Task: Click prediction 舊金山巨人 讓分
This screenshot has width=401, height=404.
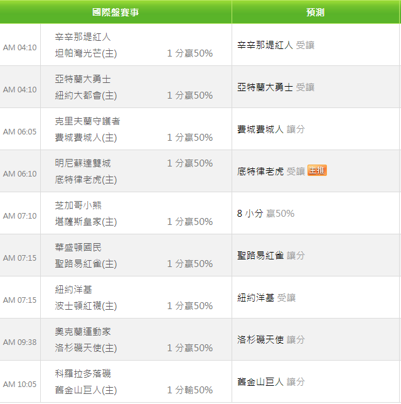Action: (x=271, y=381)
